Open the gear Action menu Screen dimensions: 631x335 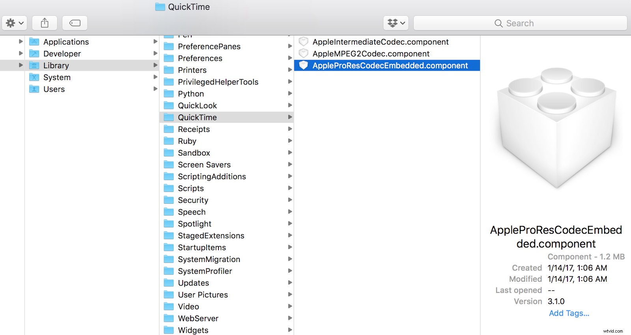pyautogui.click(x=14, y=23)
